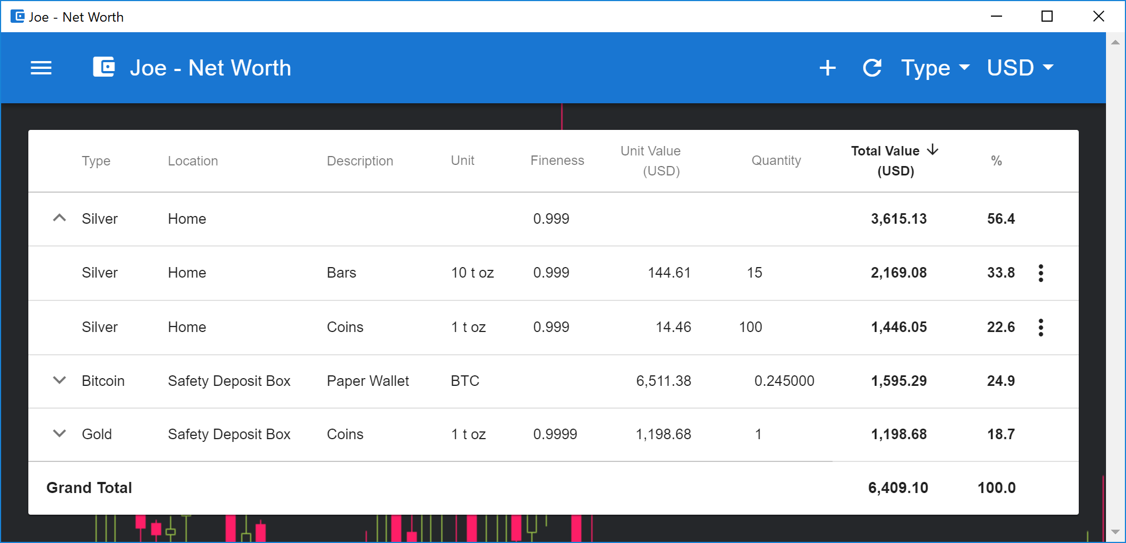Viewport: 1126px width, 543px height.
Task: Click the Grand Total label
Action: 89,487
